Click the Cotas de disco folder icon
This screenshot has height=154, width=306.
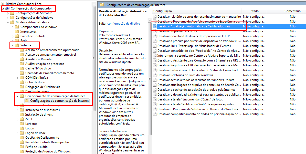coord(22,82)
